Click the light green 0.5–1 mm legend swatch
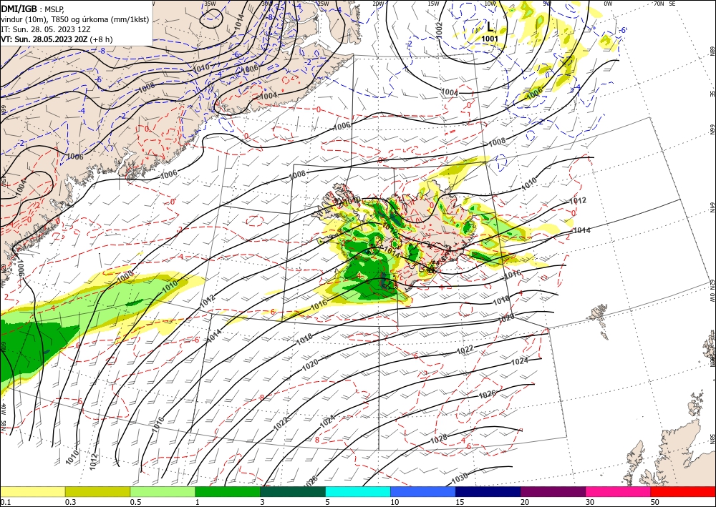Image resolution: width=716 pixels, height=507 pixels. (x=163, y=491)
